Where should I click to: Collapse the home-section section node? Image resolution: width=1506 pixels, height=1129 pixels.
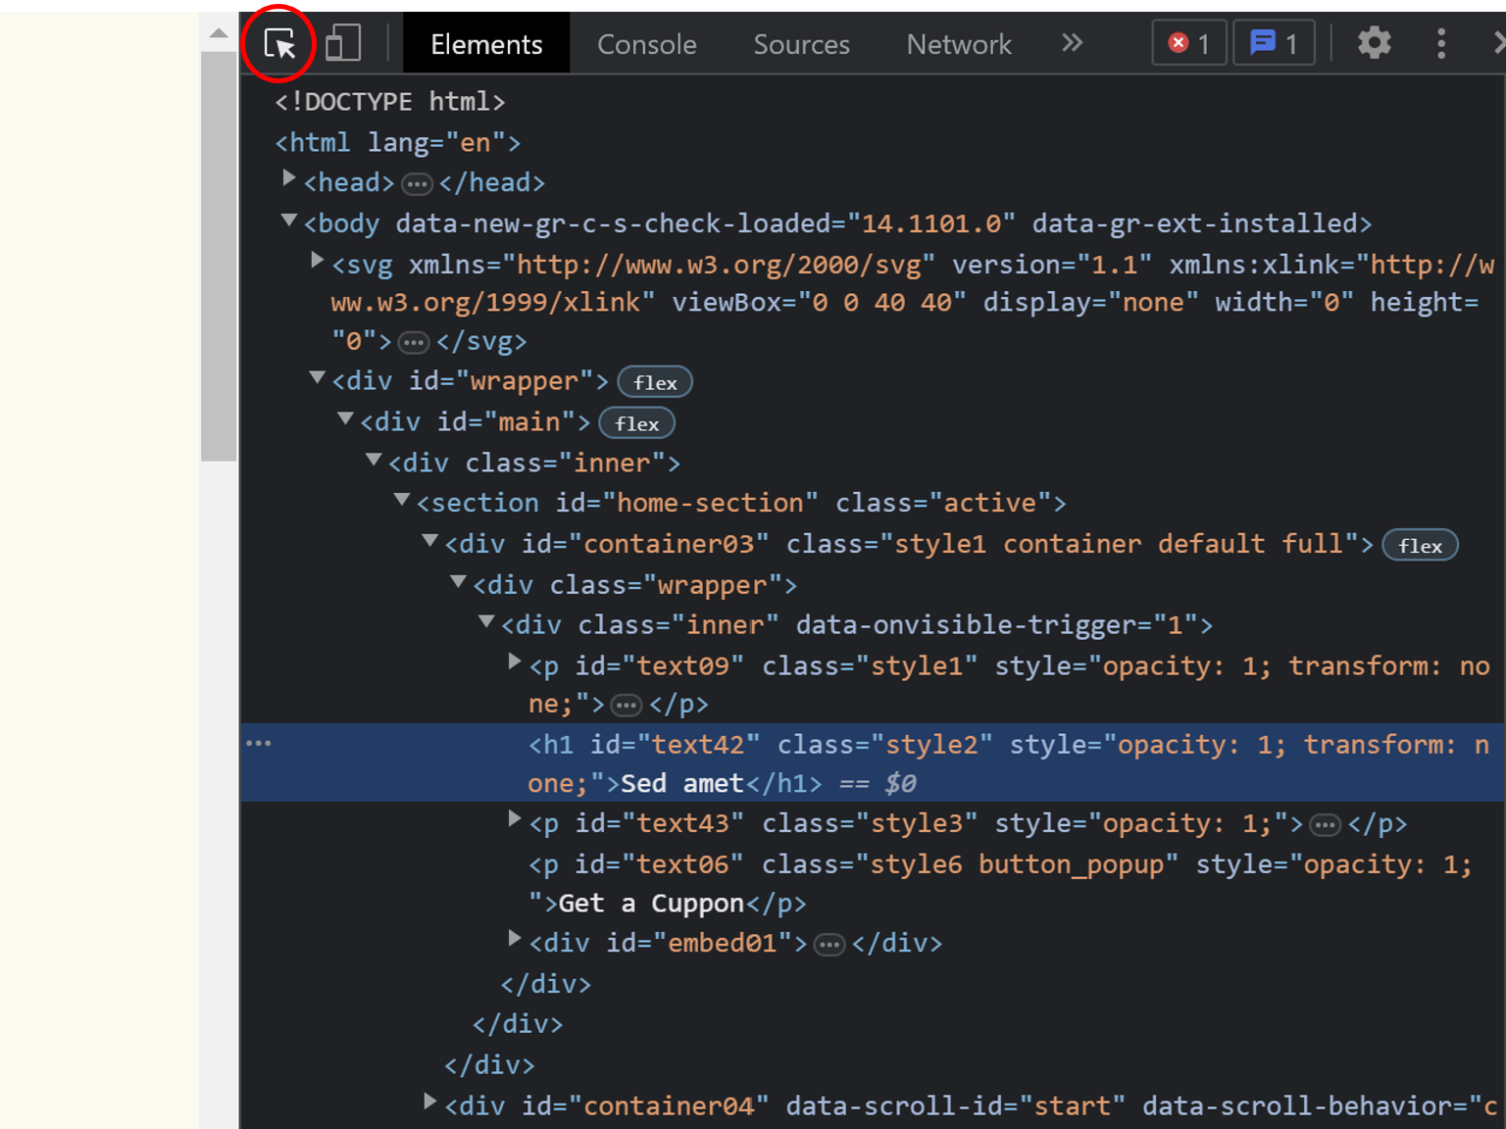click(x=402, y=501)
